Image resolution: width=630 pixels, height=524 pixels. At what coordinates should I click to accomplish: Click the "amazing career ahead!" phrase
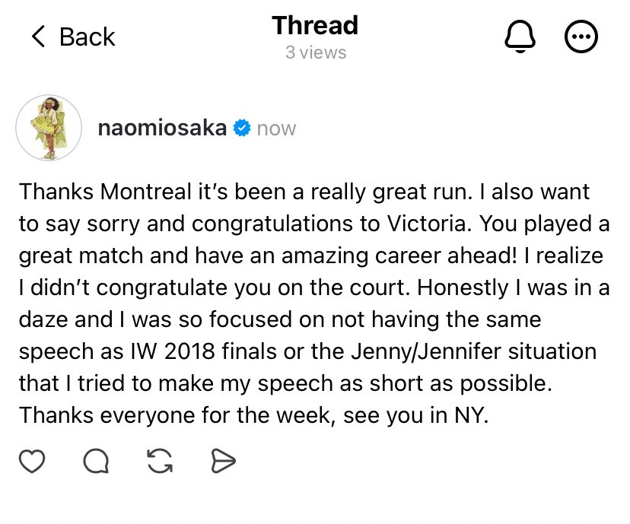399,256
